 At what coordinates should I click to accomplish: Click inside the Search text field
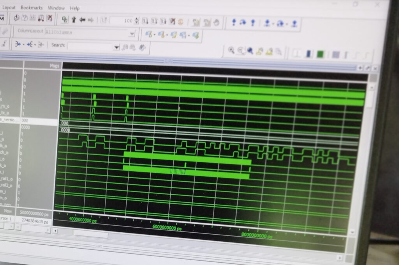(90, 46)
